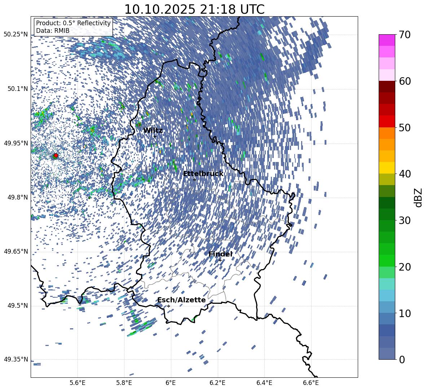Click the Ettelbruck city label
The width and height of the screenshot is (427, 390).
point(203,174)
